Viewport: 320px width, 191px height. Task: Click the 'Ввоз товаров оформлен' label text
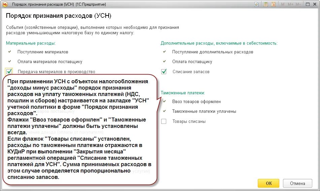pos(196,102)
